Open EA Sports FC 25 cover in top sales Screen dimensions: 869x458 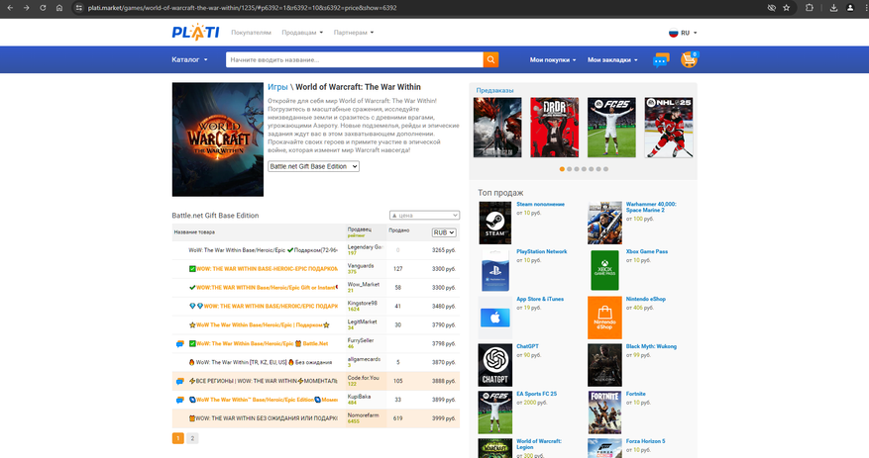[x=494, y=412]
